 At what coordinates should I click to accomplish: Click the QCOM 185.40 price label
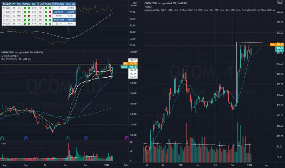[129, 67]
